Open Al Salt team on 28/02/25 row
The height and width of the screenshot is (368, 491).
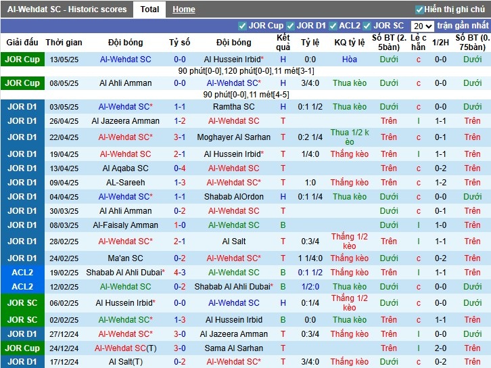pyautogui.click(x=233, y=241)
